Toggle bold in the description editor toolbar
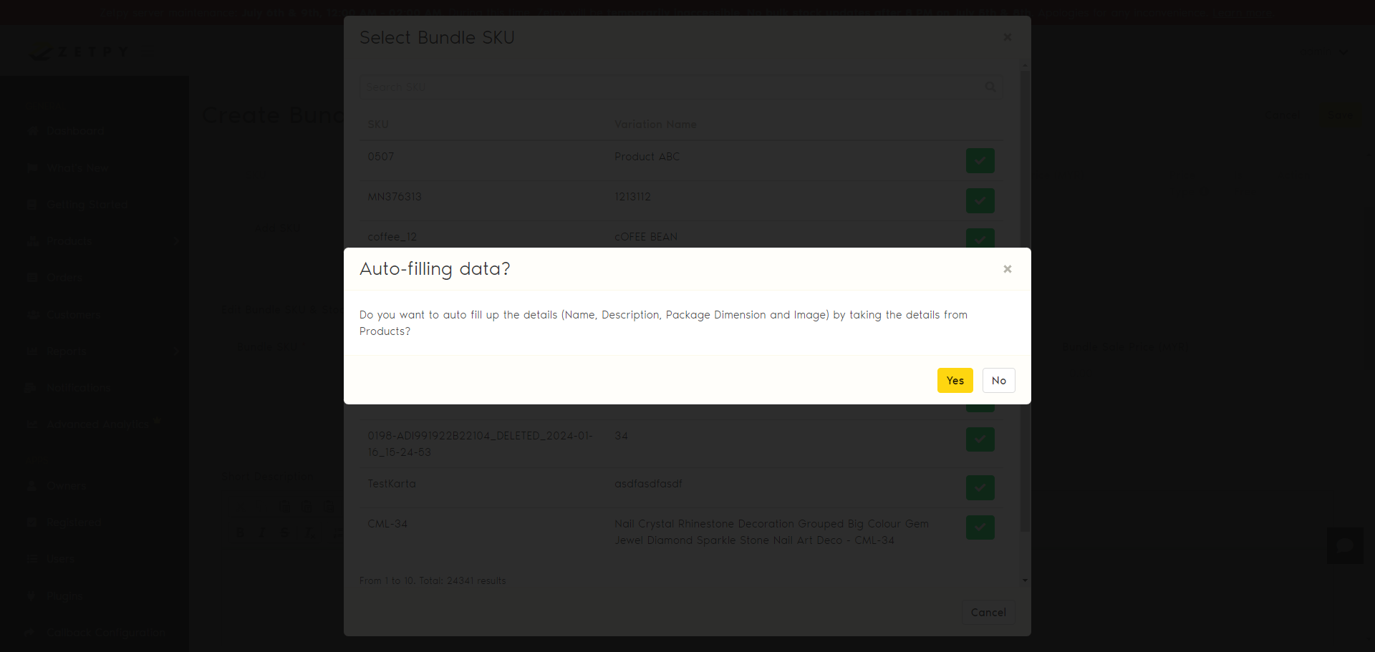The image size is (1375, 652). tap(239, 532)
